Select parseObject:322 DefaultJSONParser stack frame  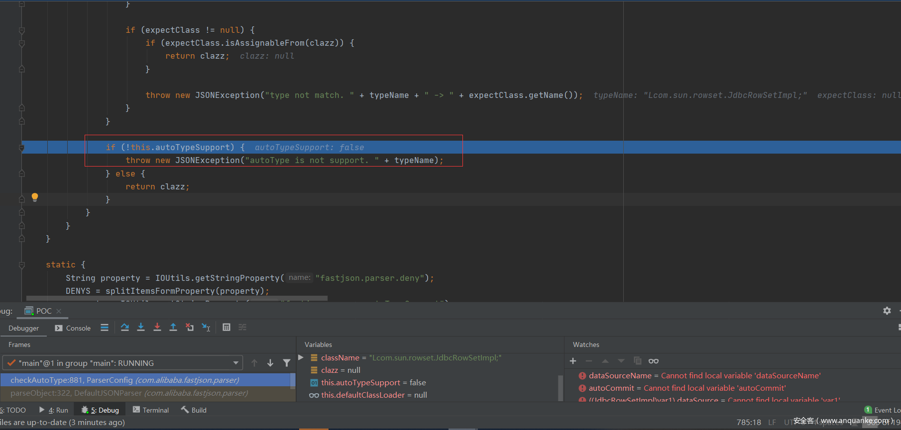(129, 393)
